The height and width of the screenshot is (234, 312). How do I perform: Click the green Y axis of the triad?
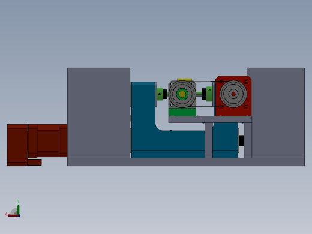18,209
